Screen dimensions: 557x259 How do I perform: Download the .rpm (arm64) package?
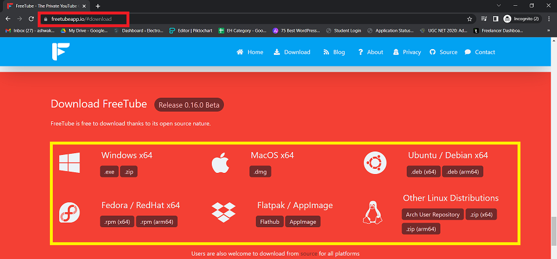[x=157, y=222]
